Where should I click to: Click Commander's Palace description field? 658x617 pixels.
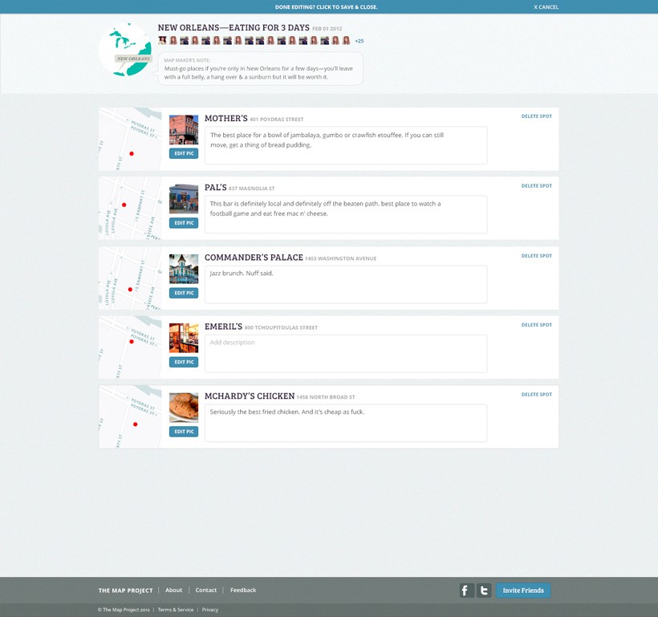coord(346,285)
